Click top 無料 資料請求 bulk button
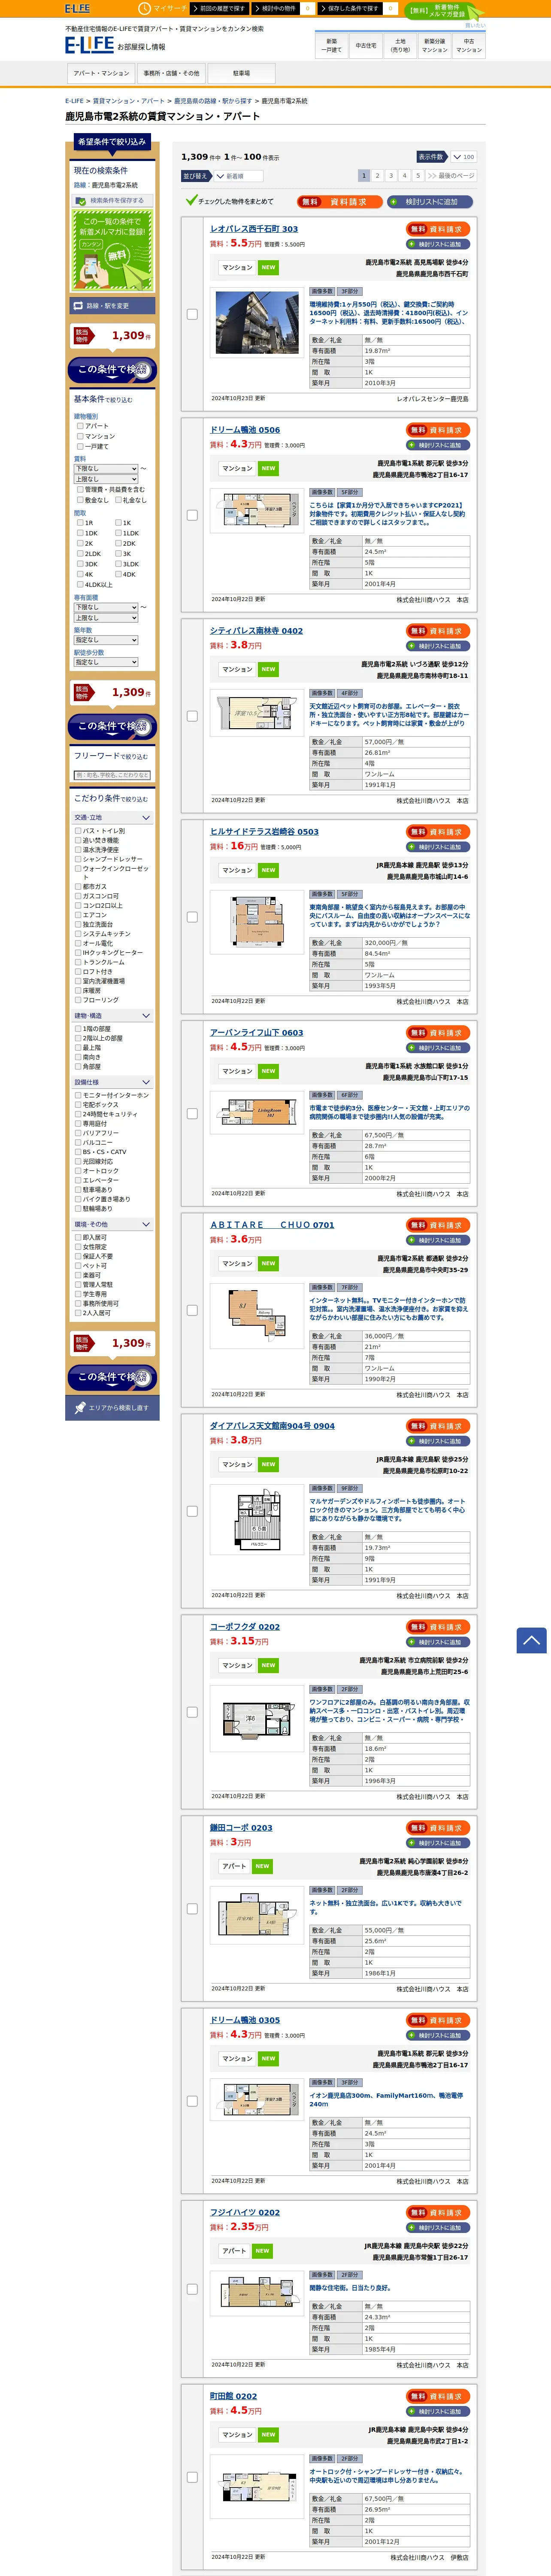 coord(339,202)
